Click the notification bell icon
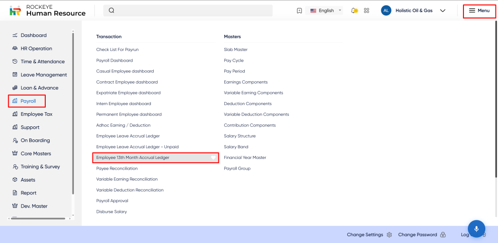 point(354,11)
